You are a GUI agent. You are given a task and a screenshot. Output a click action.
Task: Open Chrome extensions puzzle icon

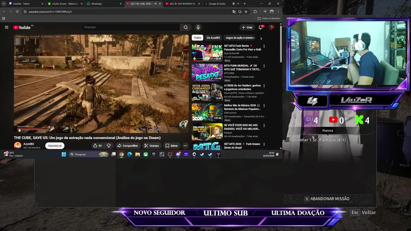pos(255,12)
